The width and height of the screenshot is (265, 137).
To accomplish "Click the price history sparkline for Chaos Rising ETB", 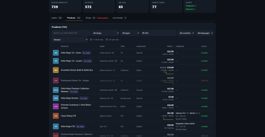I will [169, 119].
